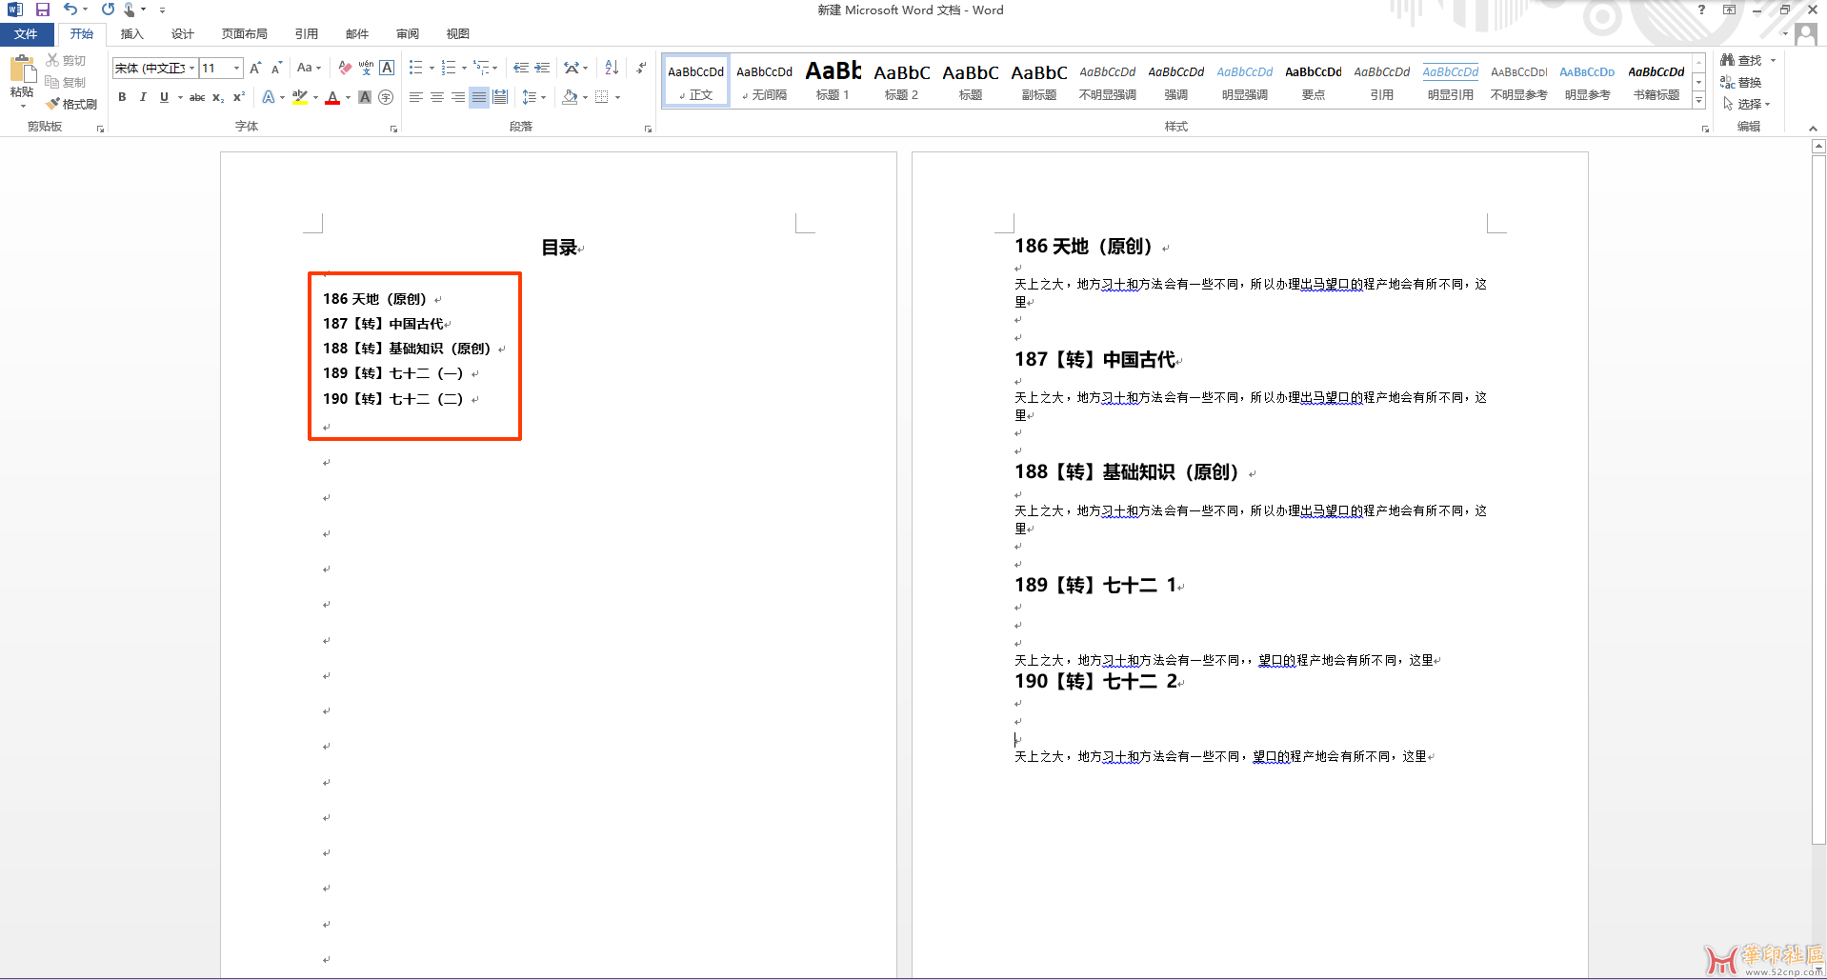Screen dimensions: 1827x979
Task: Decrease font size with the shrink font icon
Action: (x=276, y=68)
